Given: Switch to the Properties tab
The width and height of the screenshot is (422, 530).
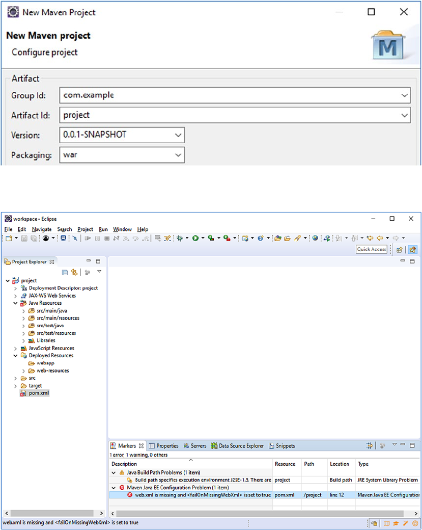Looking at the screenshot, I should pos(164,446).
